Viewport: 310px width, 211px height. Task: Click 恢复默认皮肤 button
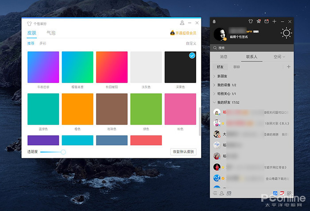point(183,152)
